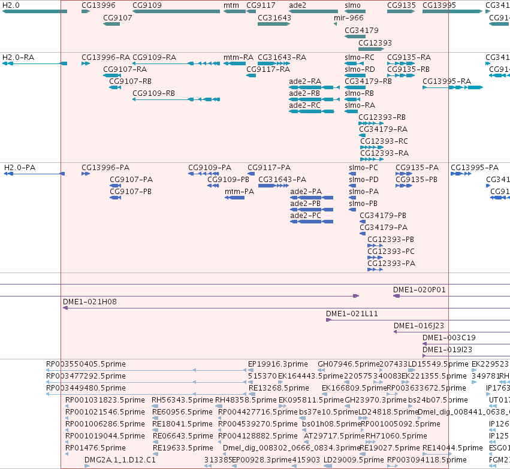Select the CG9107-RA transcript label
510x469 pixels.
[125, 69]
